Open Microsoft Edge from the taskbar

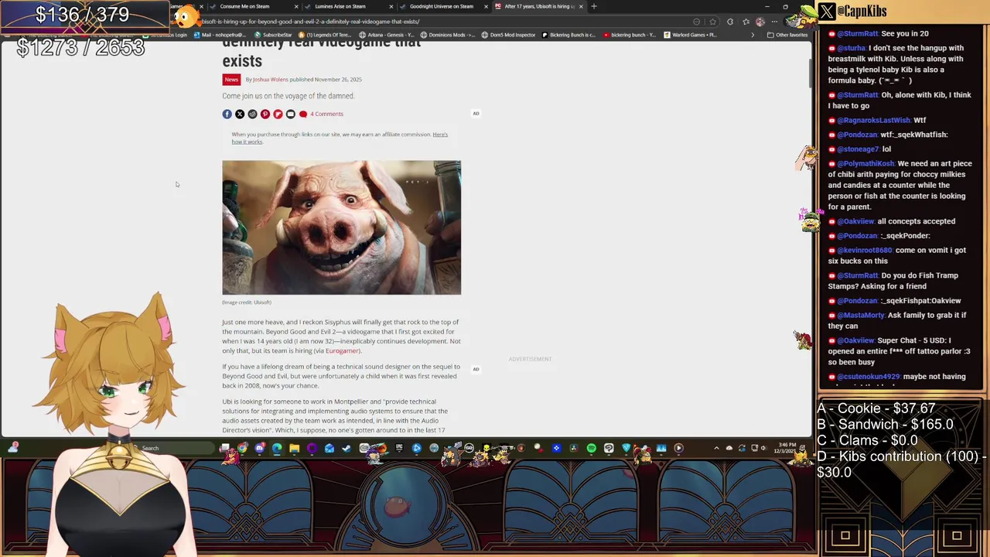276,448
